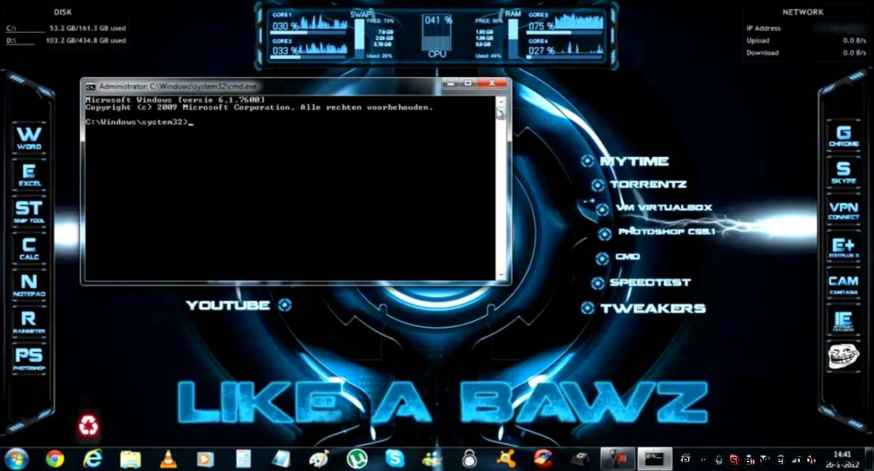Click the VPN Connect shortcut
The image size is (874, 471).
coord(843,210)
